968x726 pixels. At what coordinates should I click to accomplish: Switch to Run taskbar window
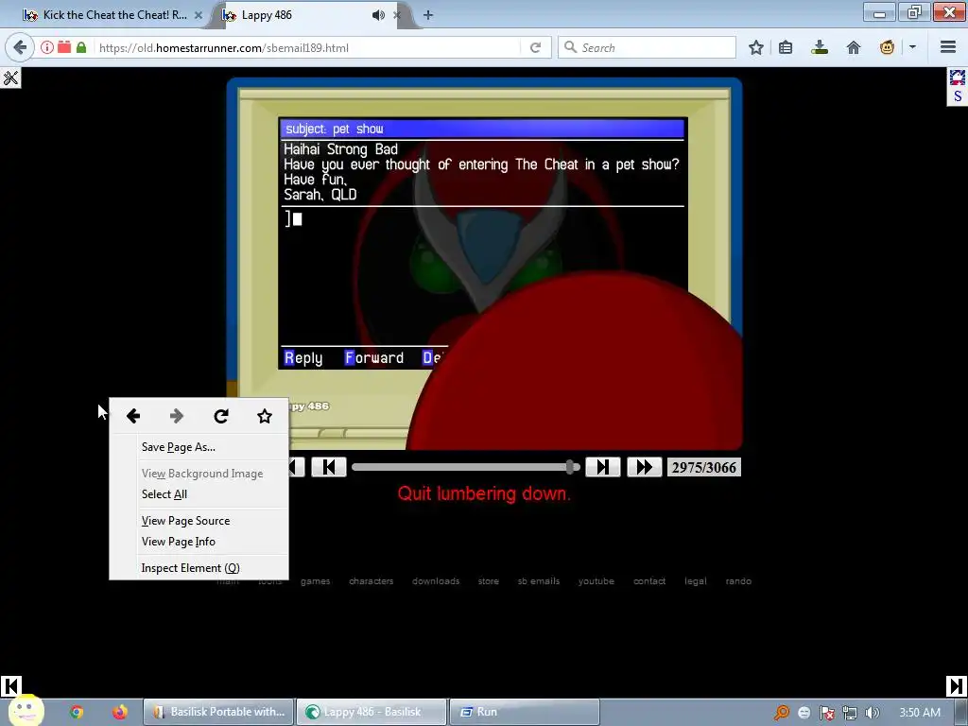[x=525, y=712]
